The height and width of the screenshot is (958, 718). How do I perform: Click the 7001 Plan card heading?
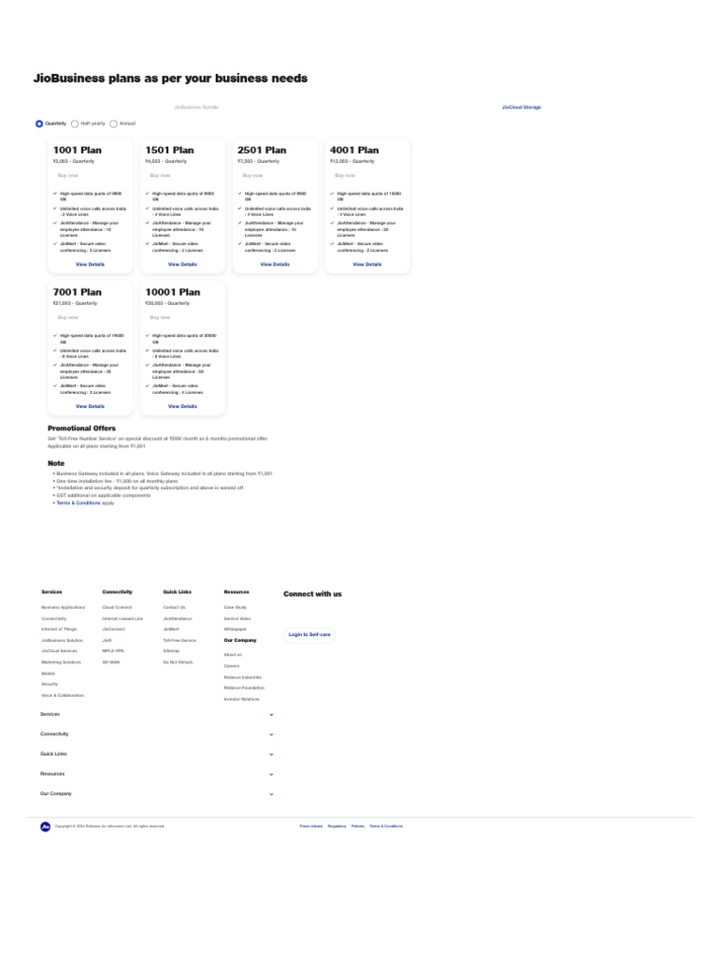(x=77, y=292)
